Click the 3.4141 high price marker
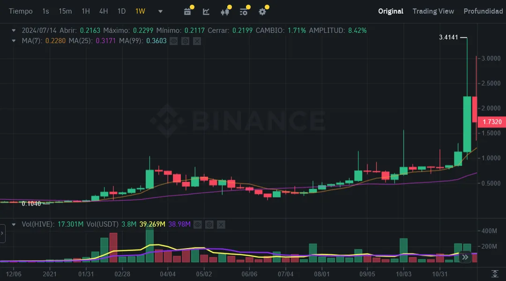Image resolution: width=506 pixels, height=281 pixels. [x=448, y=37]
